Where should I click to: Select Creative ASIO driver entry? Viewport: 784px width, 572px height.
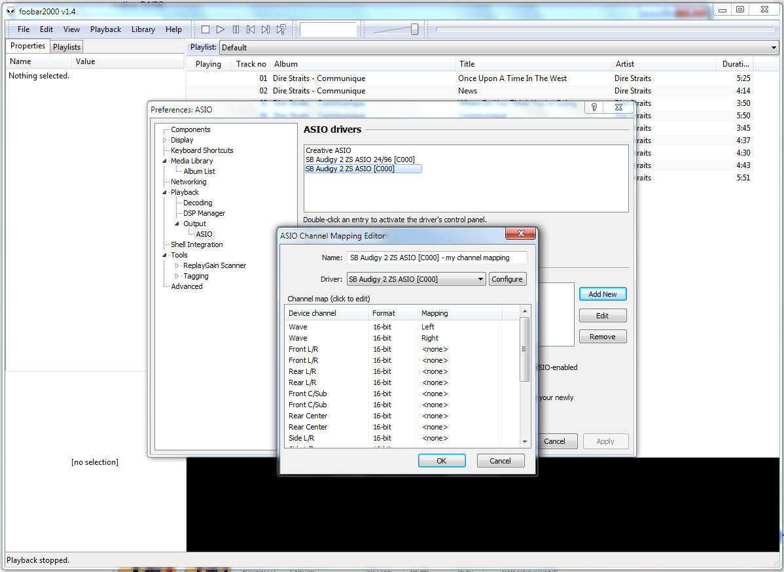pos(329,150)
